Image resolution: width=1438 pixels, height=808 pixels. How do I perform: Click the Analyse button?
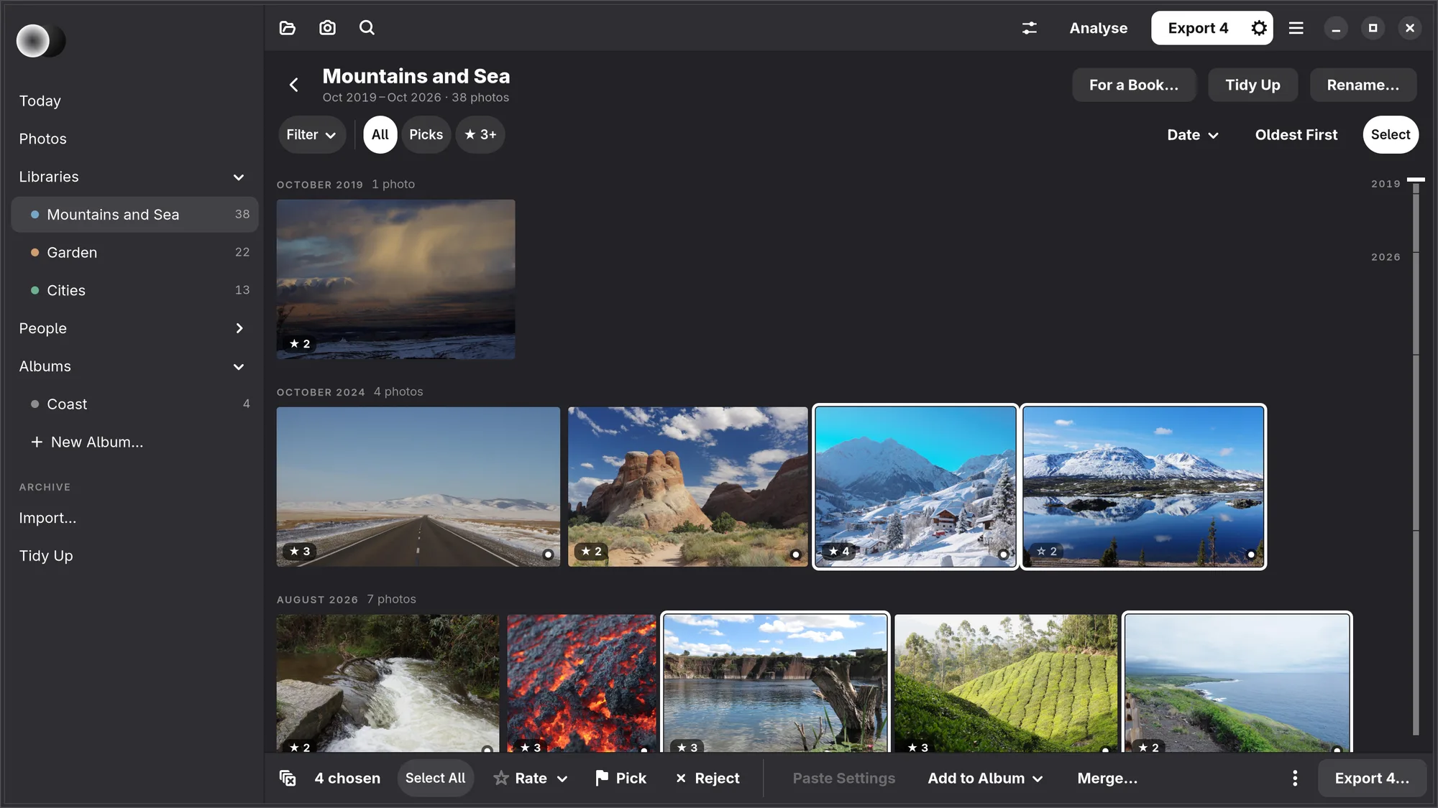click(x=1098, y=28)
